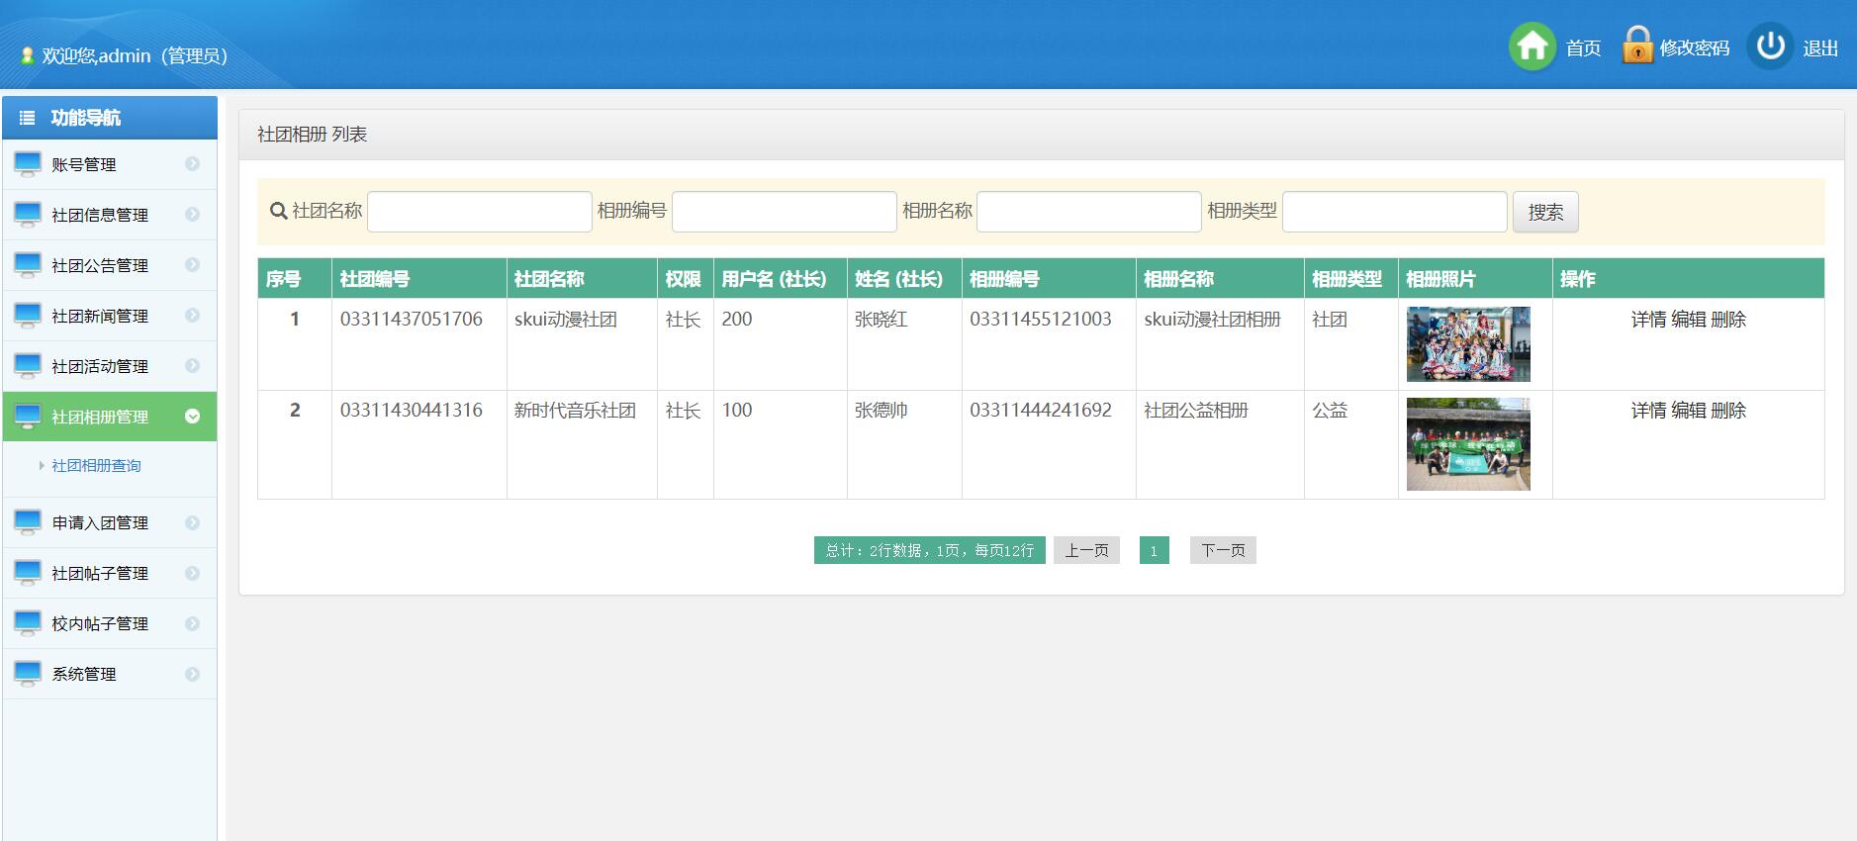The width and height of the screenshot is (1857, 841).
Task: Click the monitor icon beside 社团公告管理
Action: [x=28, y=265]
